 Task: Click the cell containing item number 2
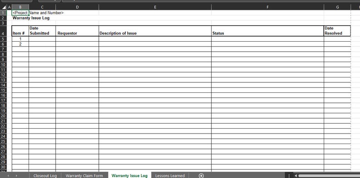[20, 44]
